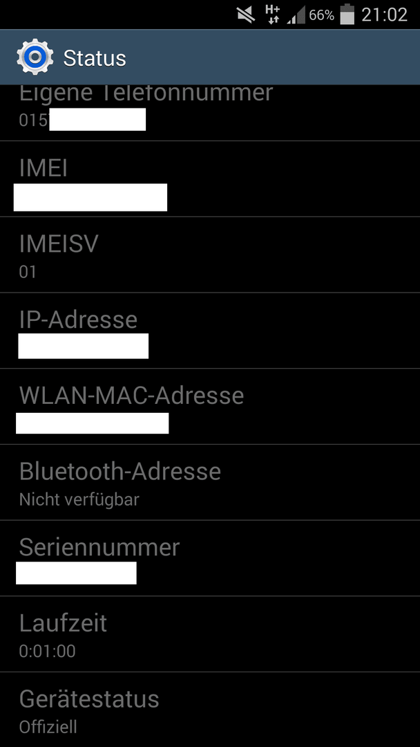Select the IP-Adresse entry
The height and width of the screenshot is (747, 420).
(210, 331)
